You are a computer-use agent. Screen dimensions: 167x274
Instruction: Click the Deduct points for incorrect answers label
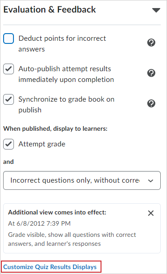(62, 44)
